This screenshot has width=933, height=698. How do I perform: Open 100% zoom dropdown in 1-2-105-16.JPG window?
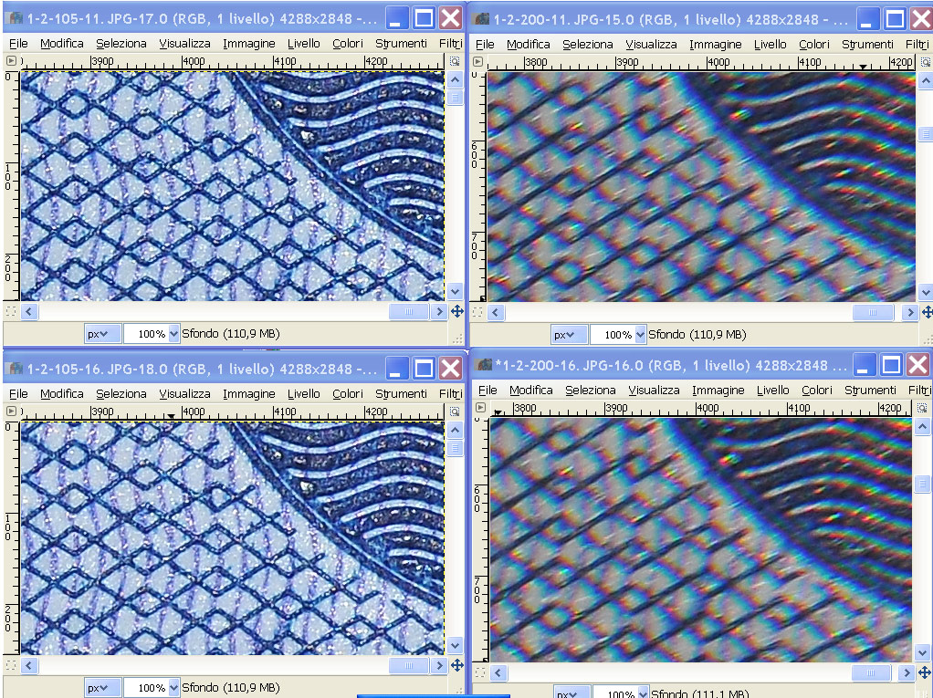[x=173, y=687]
